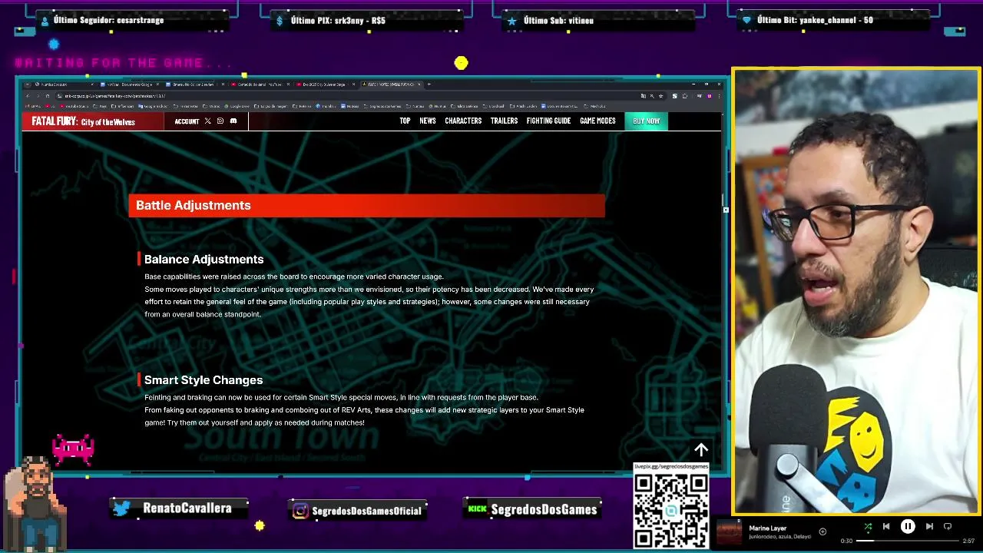Open the TRAILERS menu item
The width and height of the screenshot is (983, 553).
[504, 121]
